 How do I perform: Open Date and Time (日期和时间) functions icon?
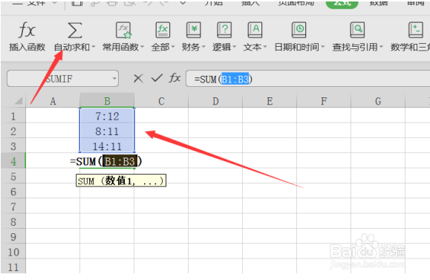click(299, 30)
